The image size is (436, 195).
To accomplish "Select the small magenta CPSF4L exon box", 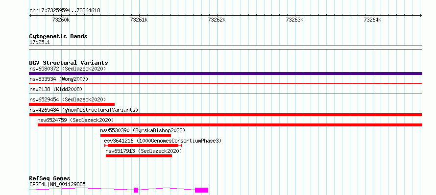I will click(136, 190).
